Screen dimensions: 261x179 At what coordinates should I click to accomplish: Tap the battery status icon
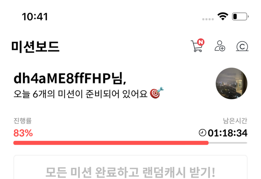coord(240,16)
